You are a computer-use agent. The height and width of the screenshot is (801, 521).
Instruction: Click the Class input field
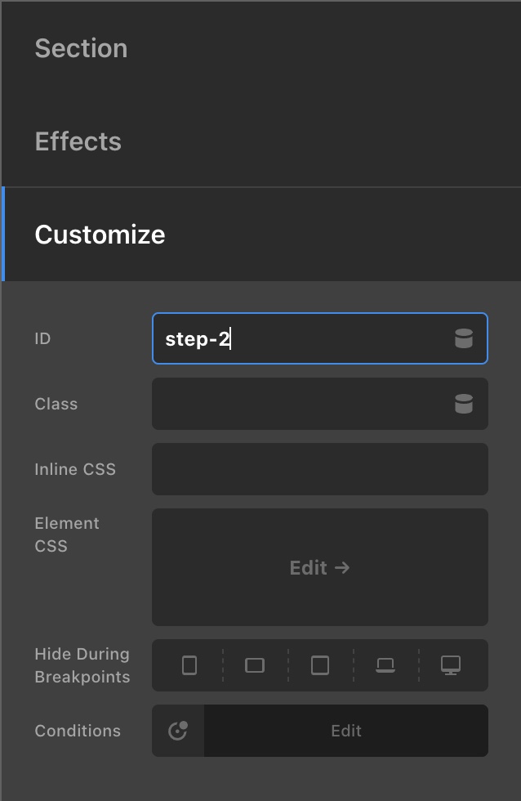320,404
